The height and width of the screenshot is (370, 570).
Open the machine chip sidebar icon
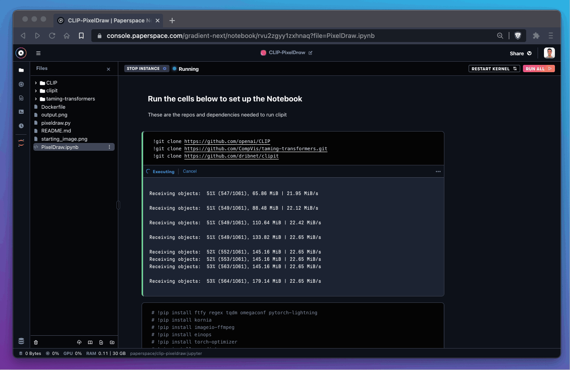21,84
